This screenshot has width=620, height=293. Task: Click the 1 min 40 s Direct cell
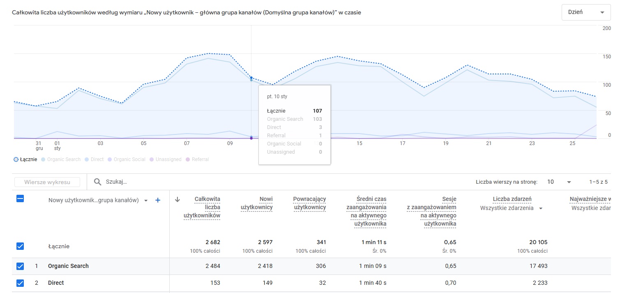click(x=373, y=283)
